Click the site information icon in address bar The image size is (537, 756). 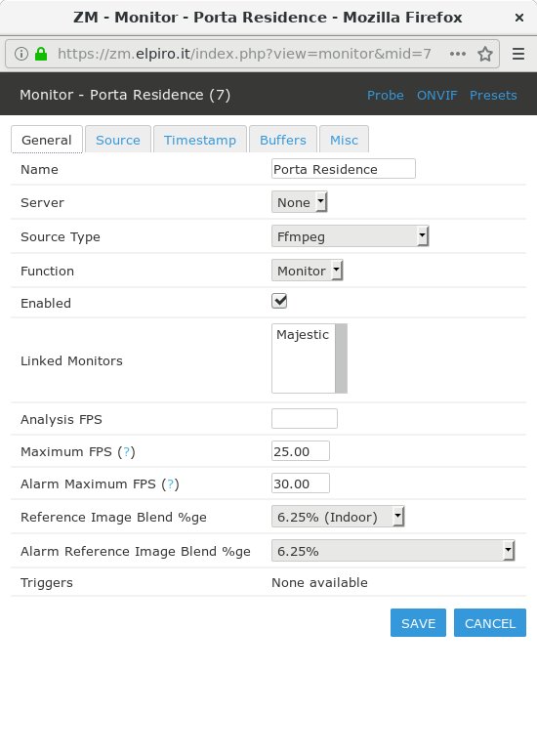(21, 54)
